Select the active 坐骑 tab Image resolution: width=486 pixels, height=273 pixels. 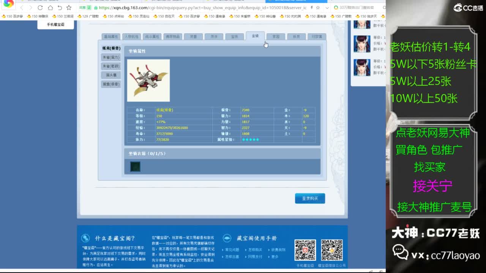coord(255,36)
